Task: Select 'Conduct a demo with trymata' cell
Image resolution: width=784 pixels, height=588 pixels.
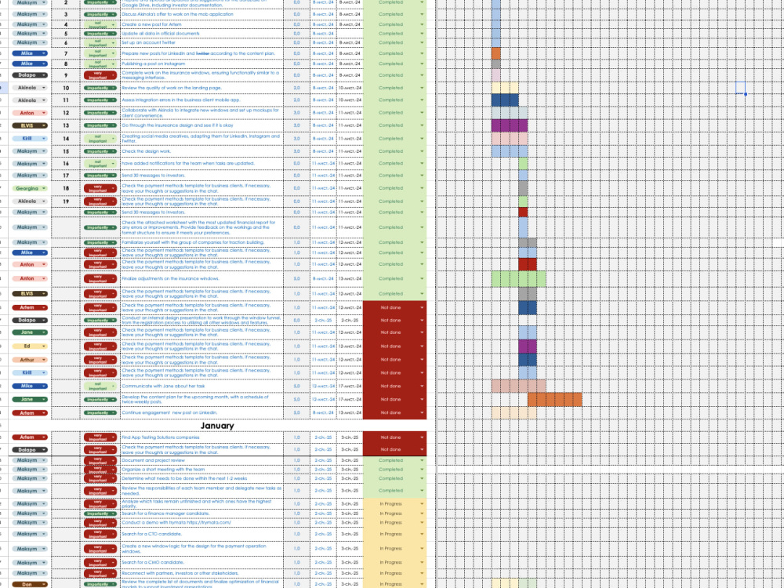Action: click(201, 522)
